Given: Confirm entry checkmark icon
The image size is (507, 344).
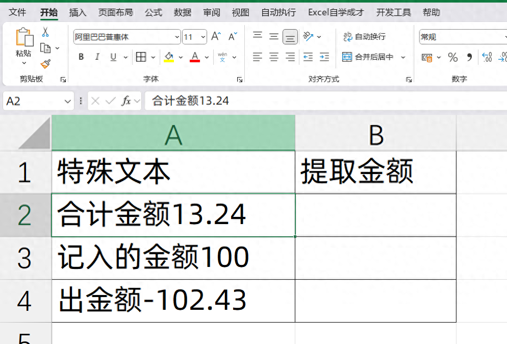Looking at the screenshot, I should coord(110,101).
